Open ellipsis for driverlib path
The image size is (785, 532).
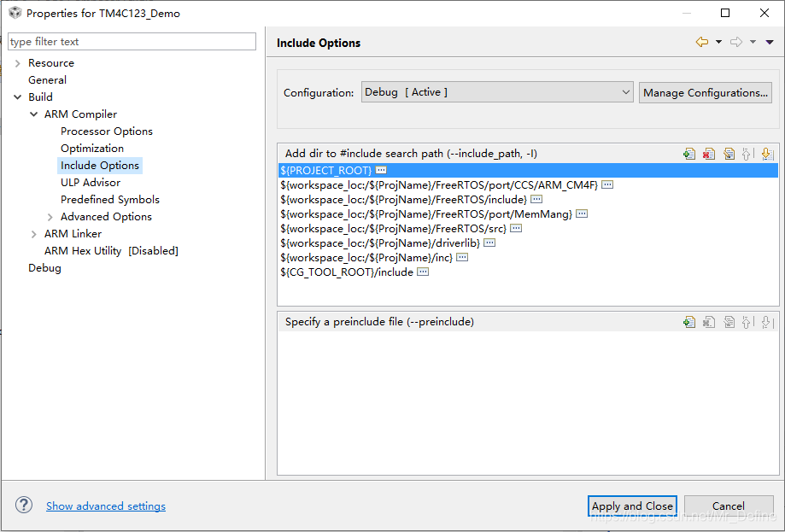489,243
